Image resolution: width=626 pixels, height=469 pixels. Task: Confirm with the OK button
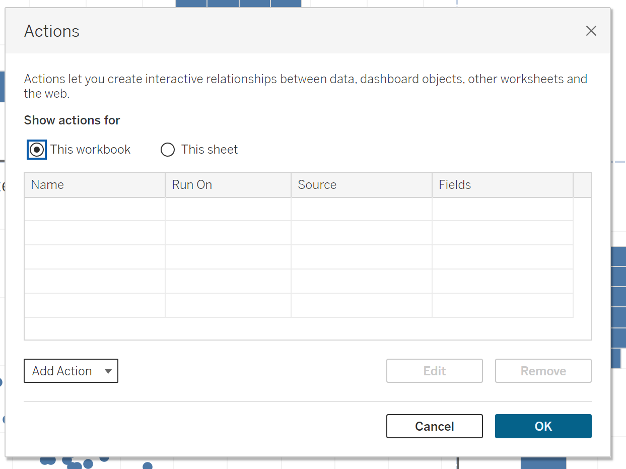543,426
